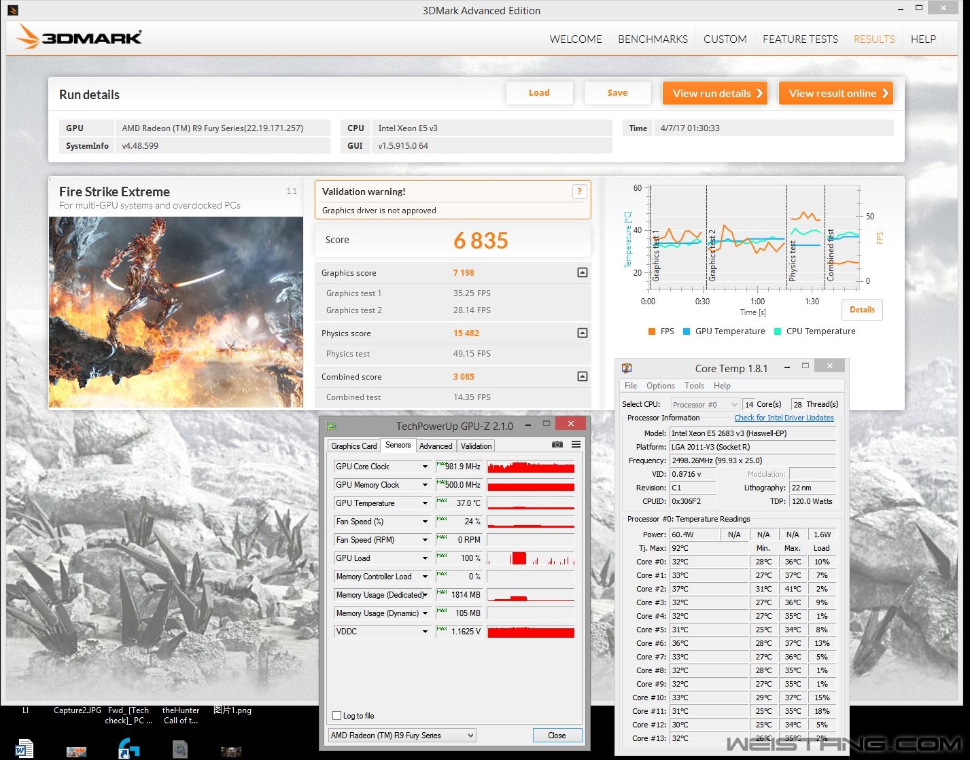Click the theHunter Call of t... desktop label
Image resolution: width=970 pixels, height=760 pixels.
(181, 716)
